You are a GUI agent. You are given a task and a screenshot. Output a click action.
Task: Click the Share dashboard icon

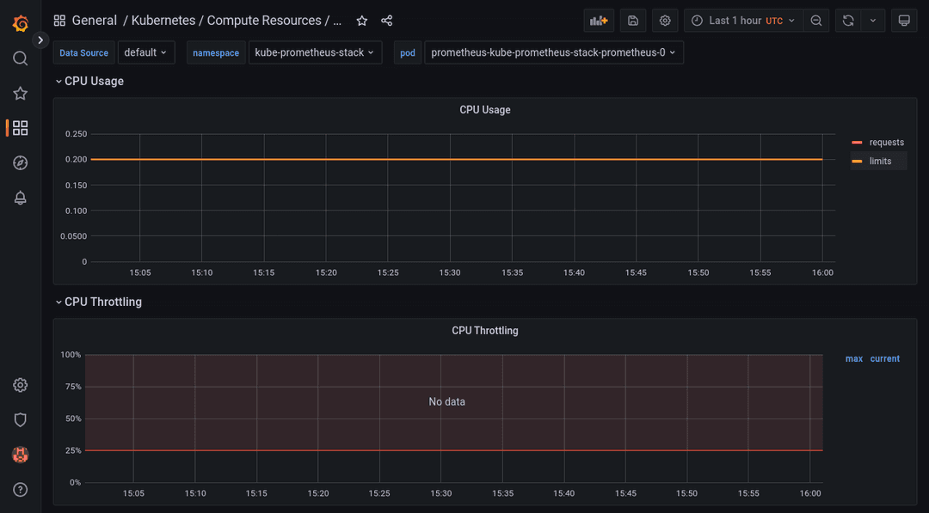pyautogui.click(x=386, y=20)
